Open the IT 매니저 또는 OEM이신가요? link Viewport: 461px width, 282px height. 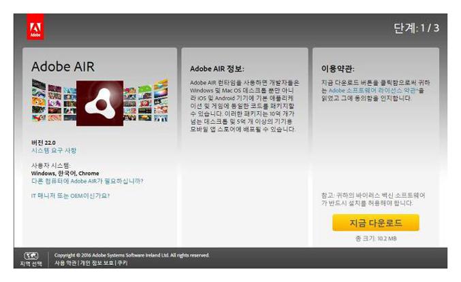pyautogui.click(x=70, y=196)
